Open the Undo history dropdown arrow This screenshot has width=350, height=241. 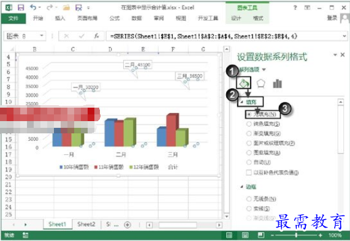pos(40,7)
